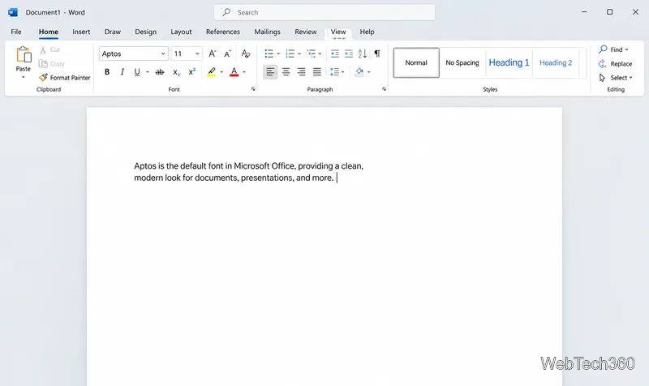Click the Paste clipboard icon

(x=24, y=54)
